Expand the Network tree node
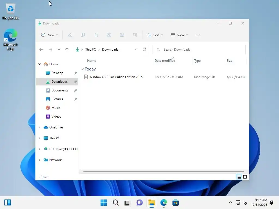Image resolution: width=279 pixels, height=209 pixels. pyautogui.click(x=39, y=160)
